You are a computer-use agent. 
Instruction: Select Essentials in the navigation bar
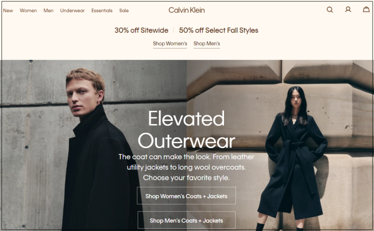(x=102, y=11)
